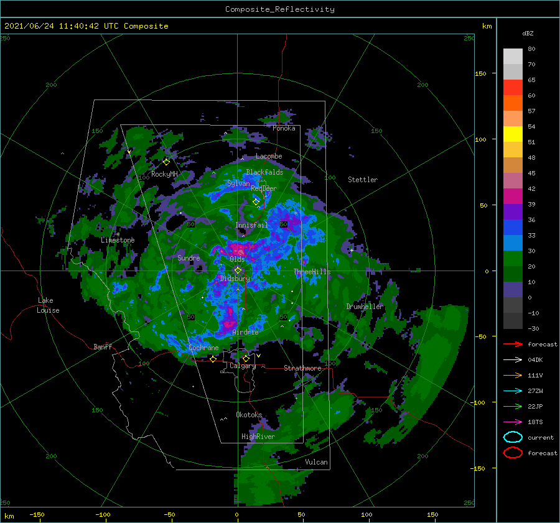The height and width of the screenshot is (523, 560).
Task: Select the 51 dBZ yellow color swatch
Action: 513,134
